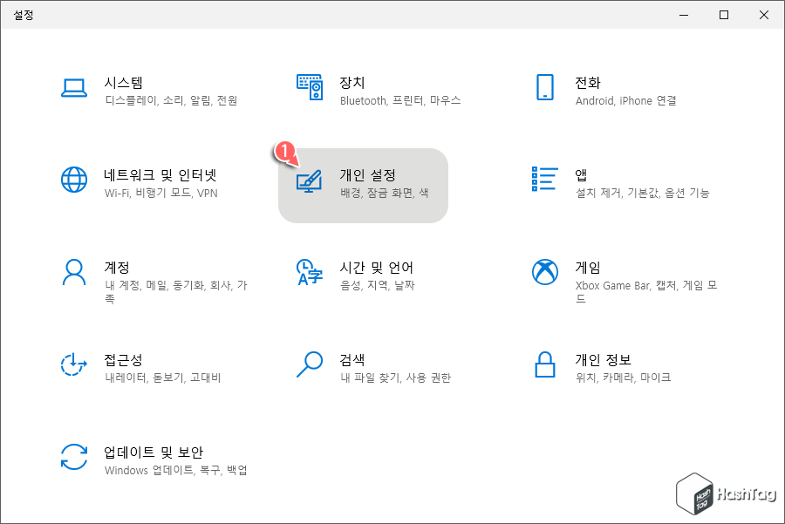Click the maximize window button
The width and height of the screenshot is (785, 524).
click(x=724, y=15)
